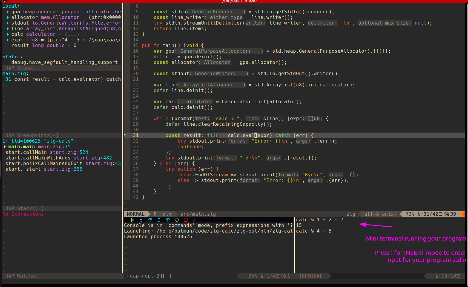Click the DAP disconnect plug icon

pyautogui.click(x=195, y=220)
